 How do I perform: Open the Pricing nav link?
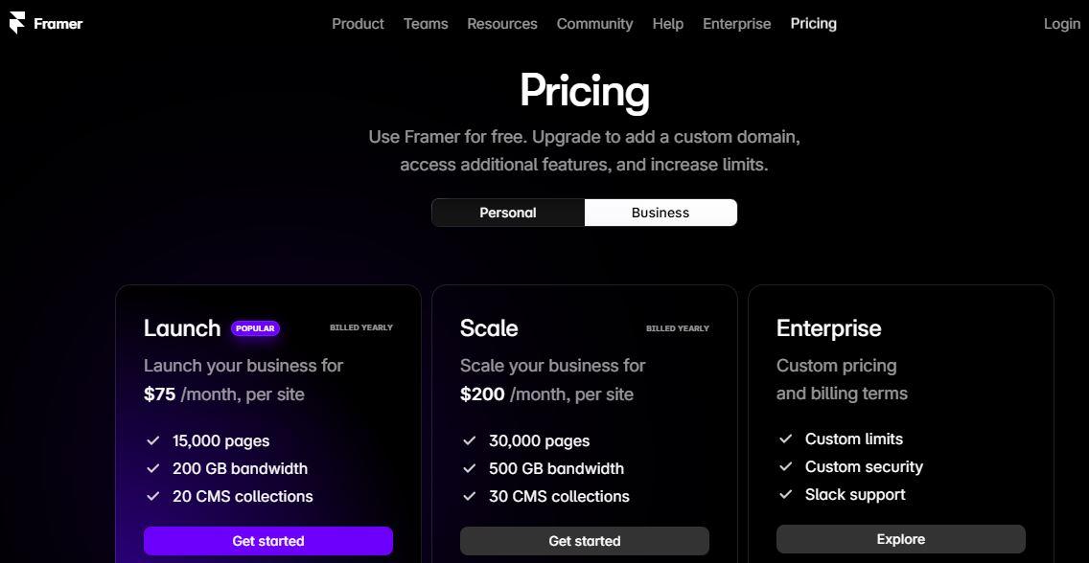point(813,24)
